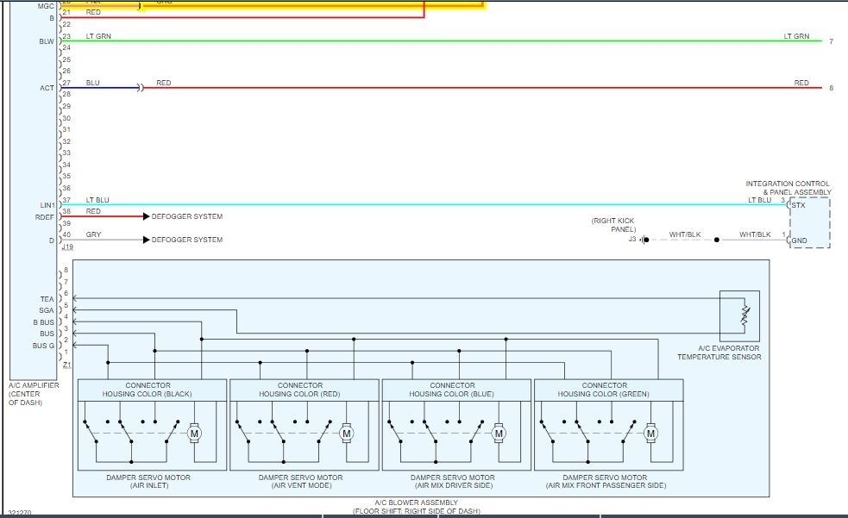Click the BLU to RED wire splice connector
The width and height of the screenshot is (848, 518).
(x=141, y=88)
